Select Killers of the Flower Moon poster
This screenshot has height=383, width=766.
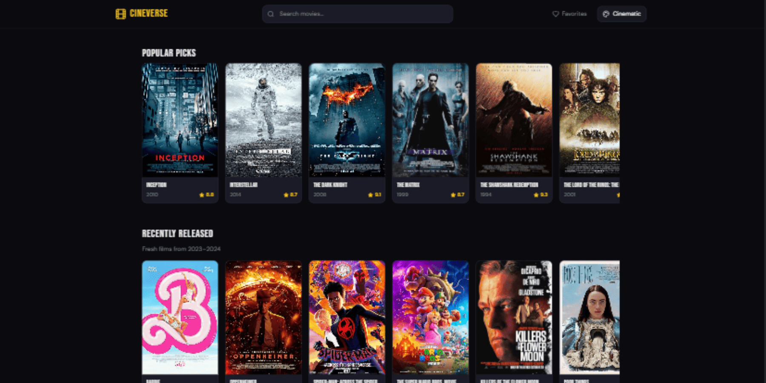[514, 317]
